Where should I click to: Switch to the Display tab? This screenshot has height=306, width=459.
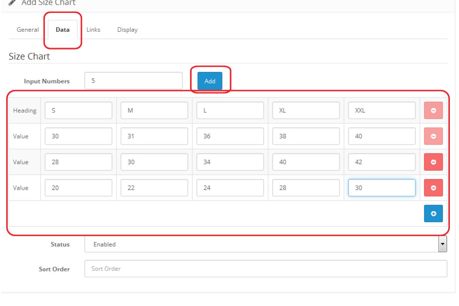tap(127, 29)
